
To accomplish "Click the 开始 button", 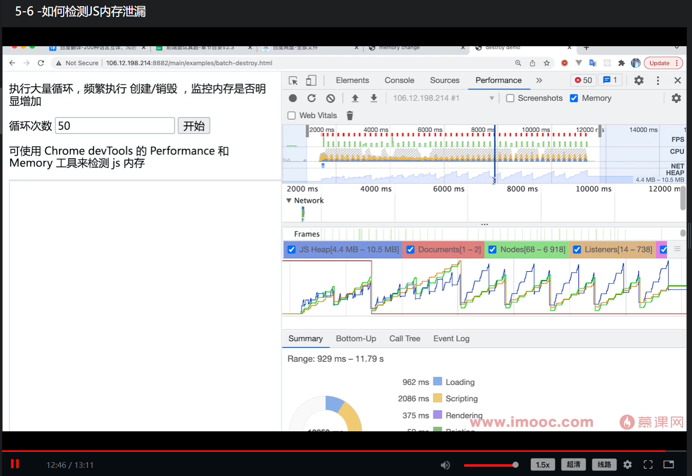I will tap(194, 126).
